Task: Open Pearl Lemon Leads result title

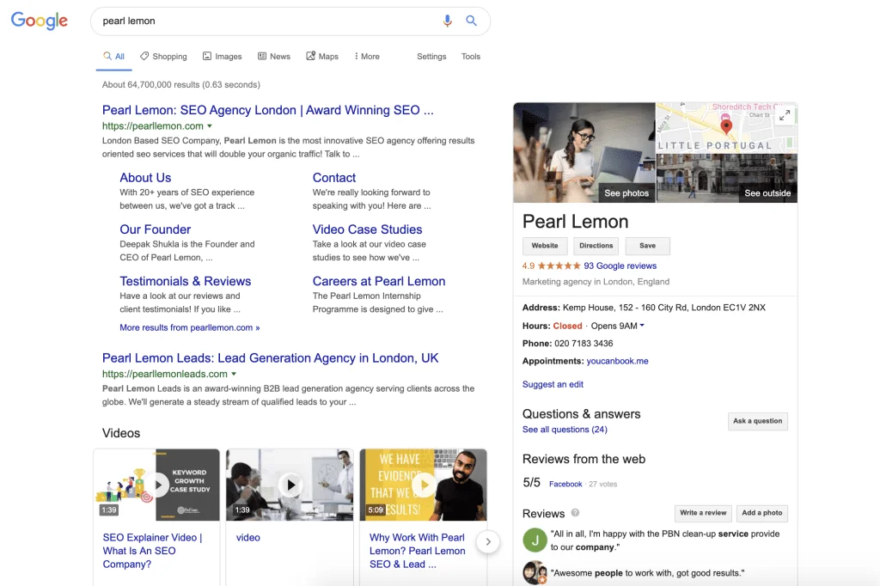Action: tap(270, 358)
